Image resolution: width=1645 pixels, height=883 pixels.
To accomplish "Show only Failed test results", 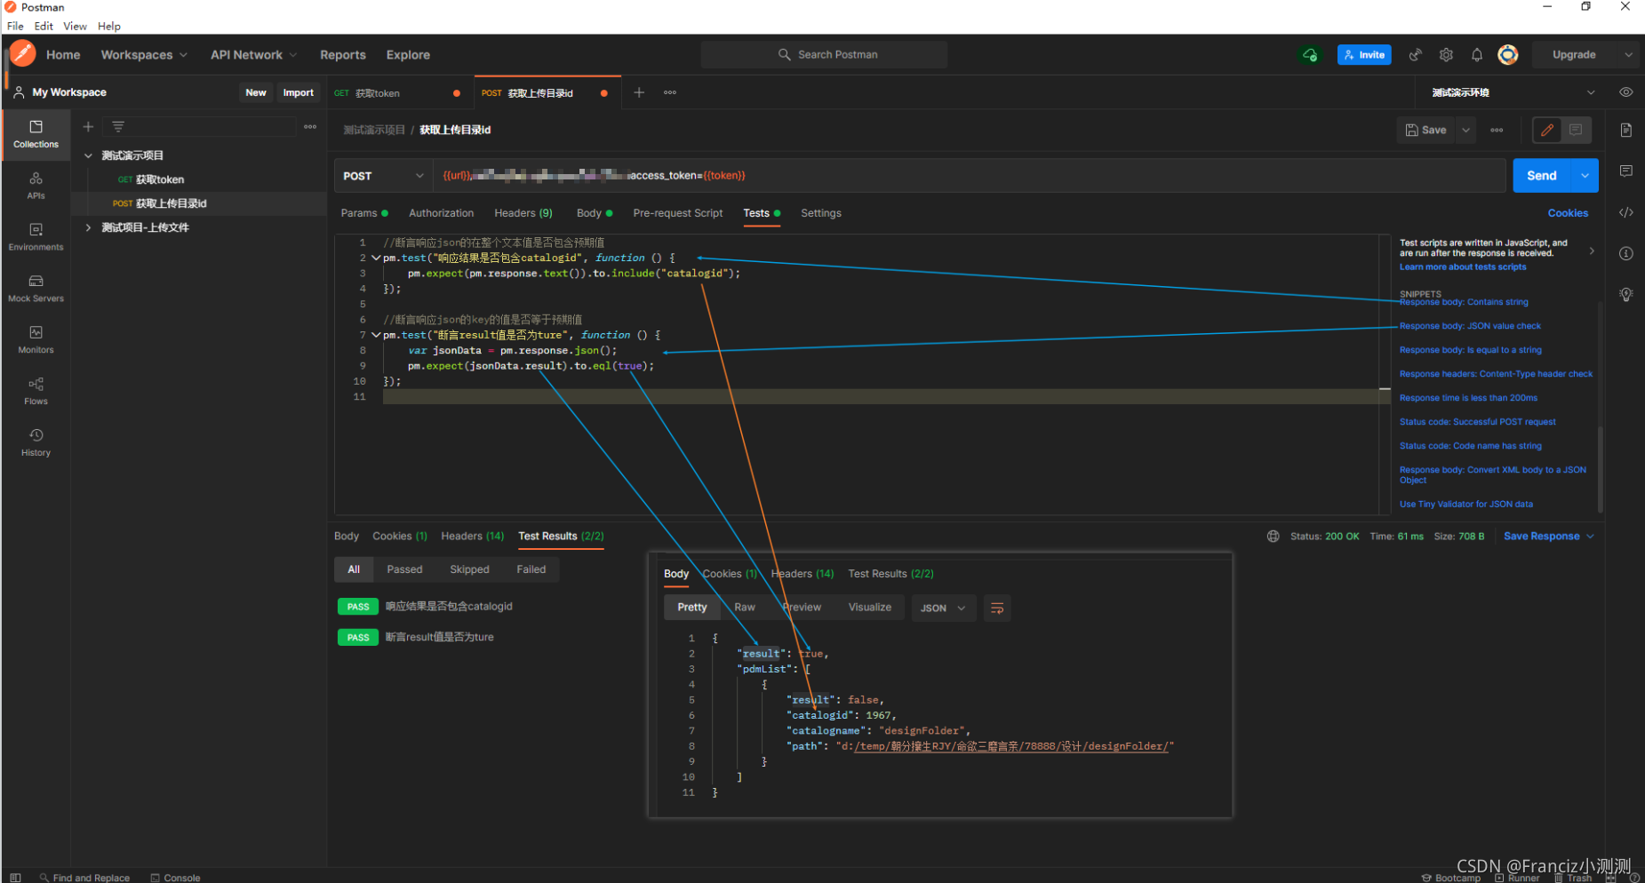I will coord(531,569).
